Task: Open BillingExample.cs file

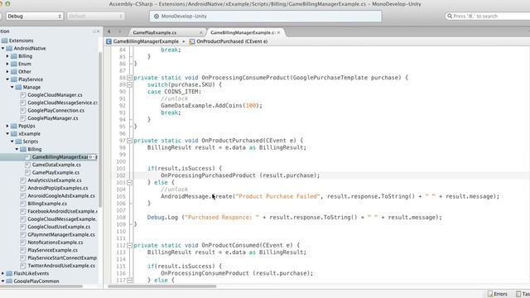Action: pos(47,204)
